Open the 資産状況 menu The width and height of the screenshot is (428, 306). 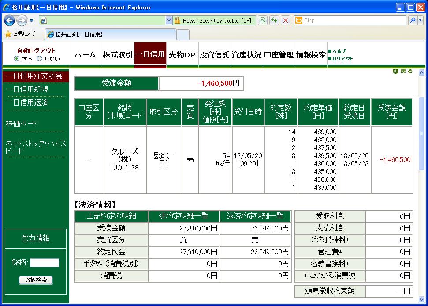pyautogui.click(x=247, y=54)
